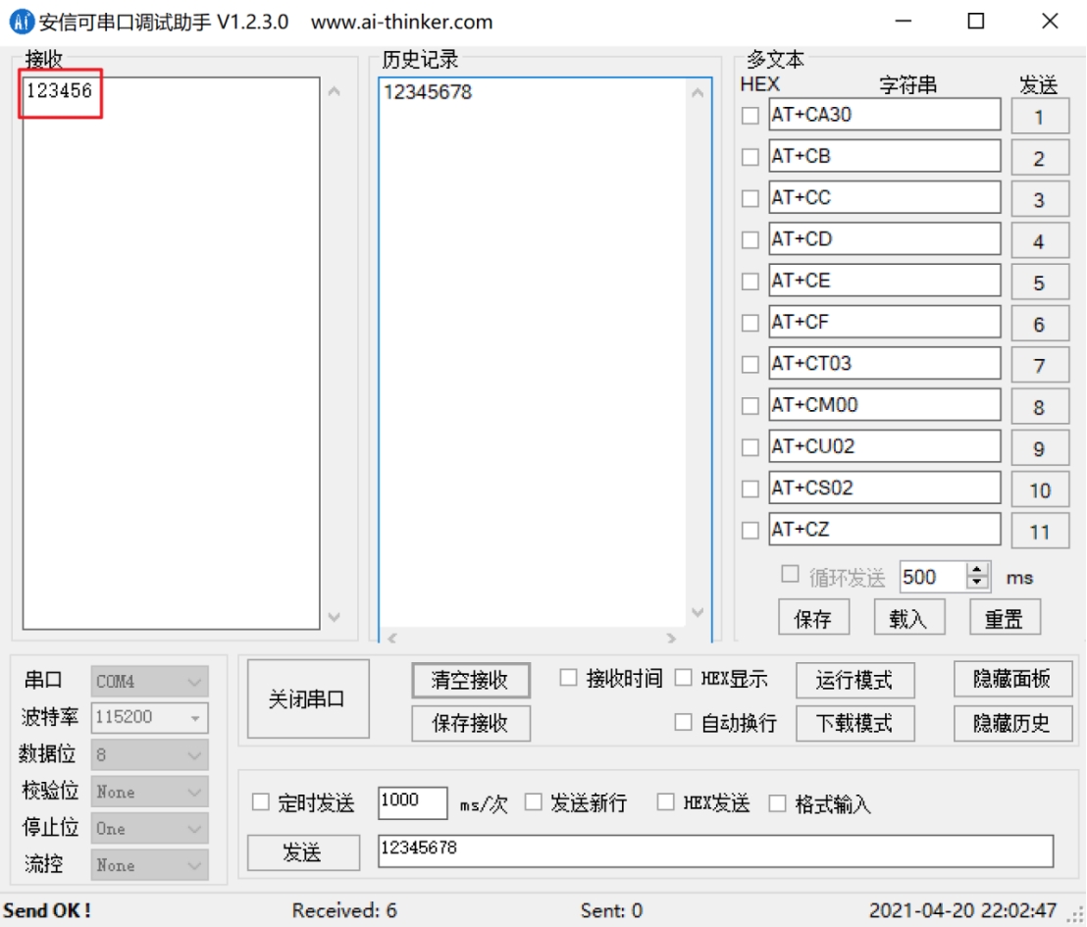
Task: Click the 清空接收 button
Action: [x=470, y=680]
